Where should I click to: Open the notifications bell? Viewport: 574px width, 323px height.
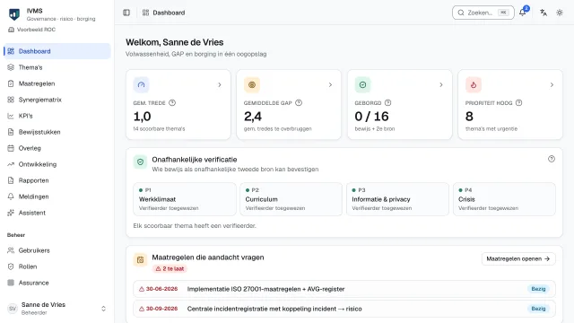click(x=522, y=13)
